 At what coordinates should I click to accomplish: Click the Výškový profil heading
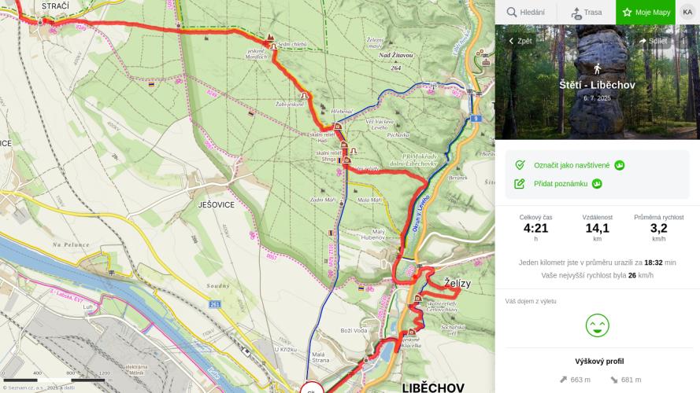pyautogui.click(x=600, y=362)
